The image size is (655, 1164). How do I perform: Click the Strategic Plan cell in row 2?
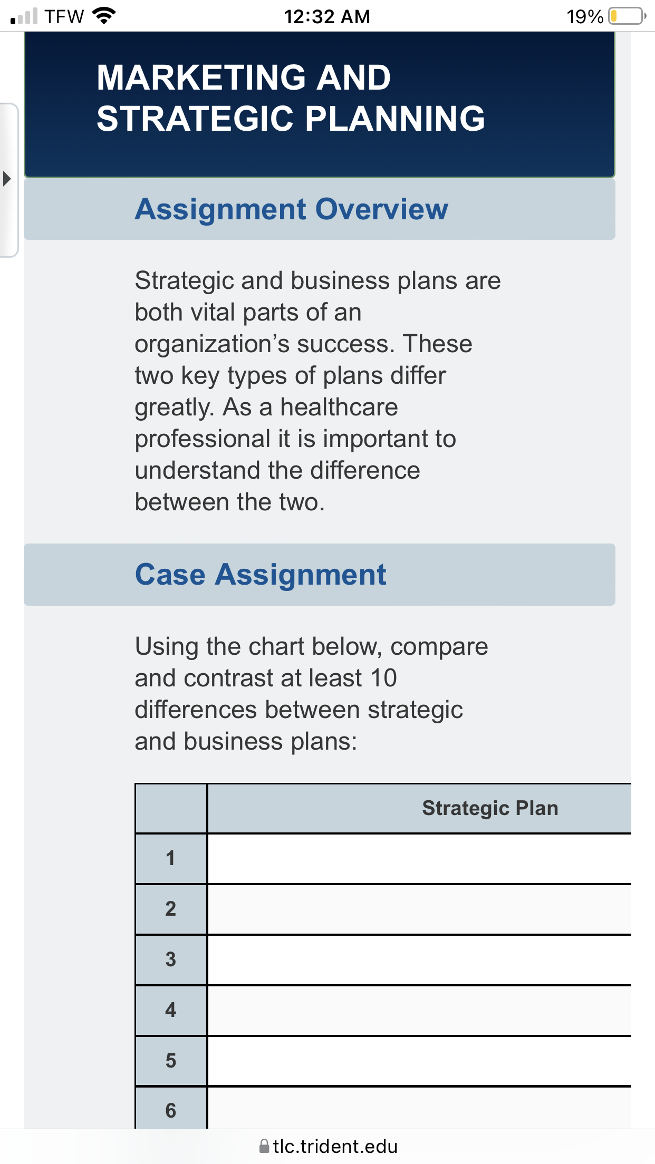point(420,909)
